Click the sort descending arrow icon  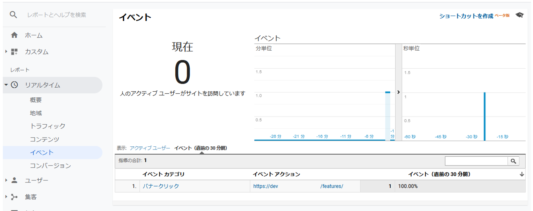point(522,174)
